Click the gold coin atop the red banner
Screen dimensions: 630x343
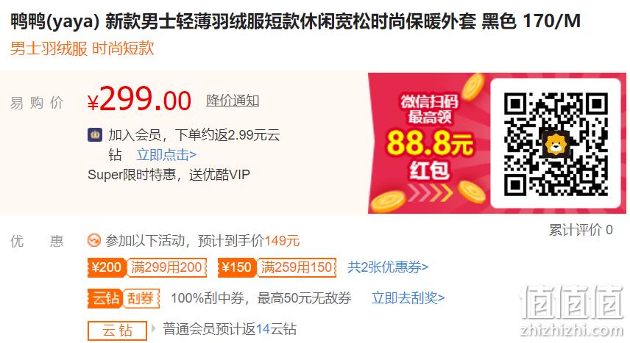coord(473,86)
